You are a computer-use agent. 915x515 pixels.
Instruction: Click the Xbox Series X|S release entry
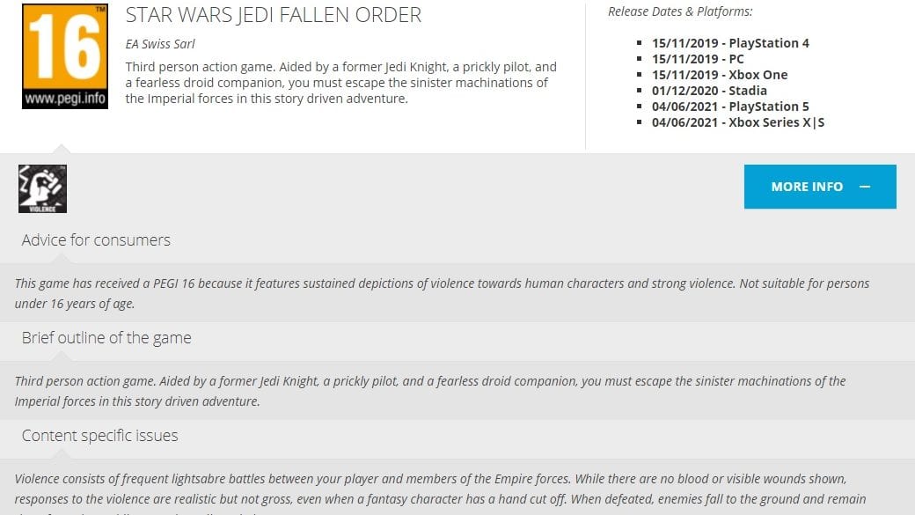point(737,122)
